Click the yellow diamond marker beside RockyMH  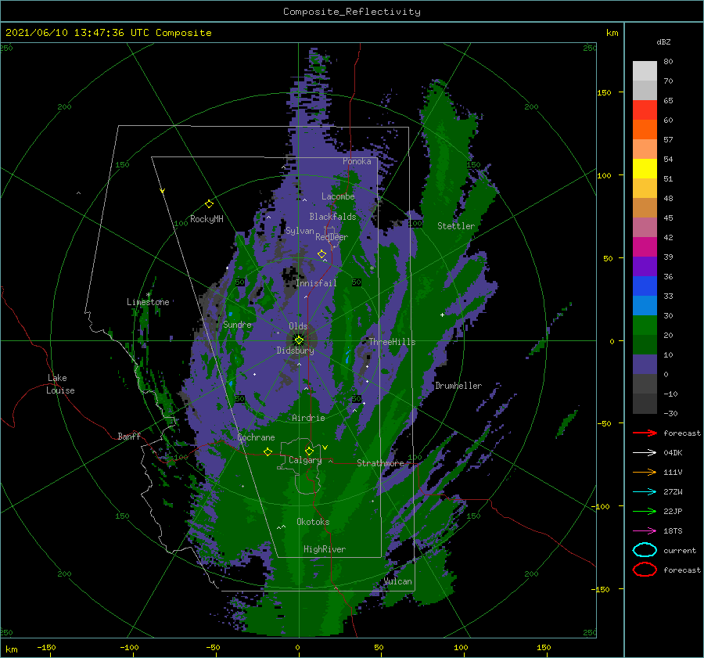point(209,204)
